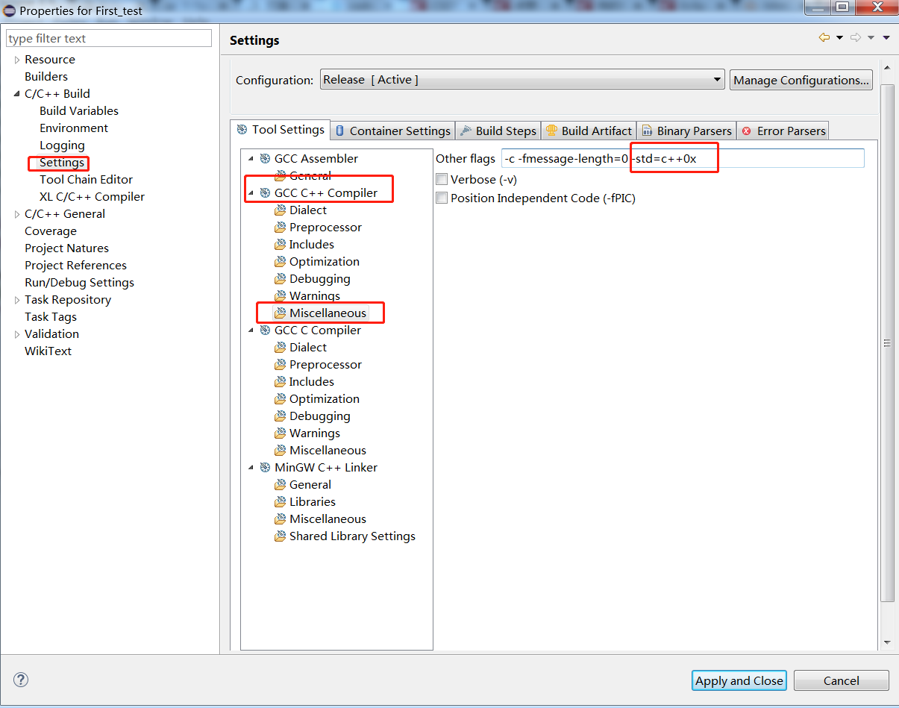Enable Verbose (-v) option
This screenshot has width=899, height=708.
coord(442,179)
